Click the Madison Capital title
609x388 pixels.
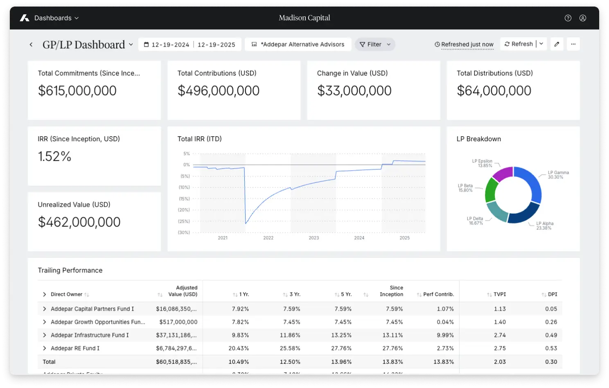click(x=304, y=18)
